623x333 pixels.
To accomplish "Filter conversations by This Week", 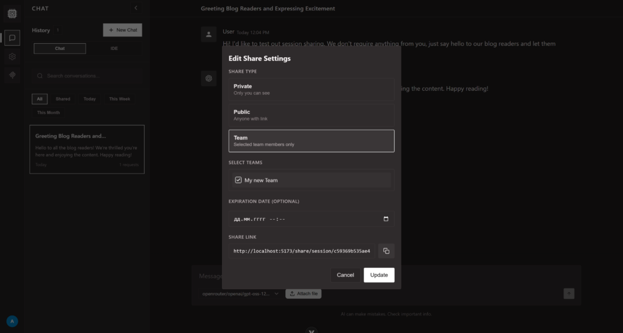I will pyautogui.click(x=119, y=99).
